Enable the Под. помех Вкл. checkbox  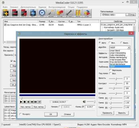pos(110,73)
